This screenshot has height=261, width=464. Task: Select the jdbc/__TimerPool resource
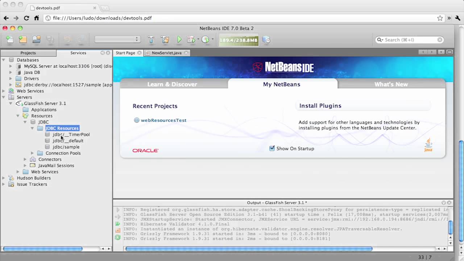[71, 134]
